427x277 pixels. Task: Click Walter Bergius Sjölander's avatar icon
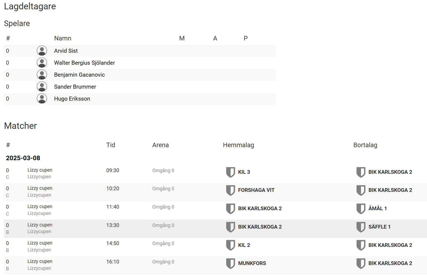pyautogui.click(x=42, y=63)
